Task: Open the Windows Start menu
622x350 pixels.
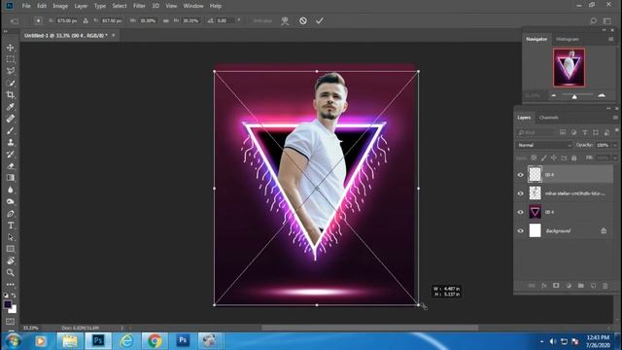Action: click(x=13, y=341)
